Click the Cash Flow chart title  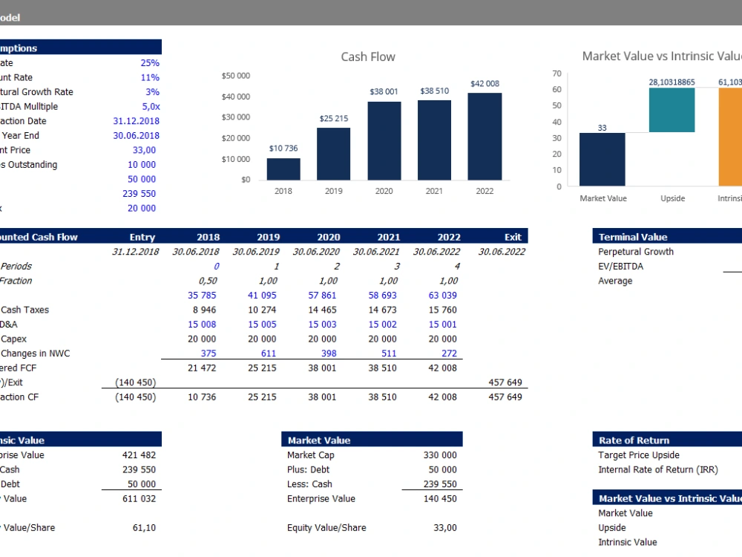pyautogui.click(x=368, y=57)
